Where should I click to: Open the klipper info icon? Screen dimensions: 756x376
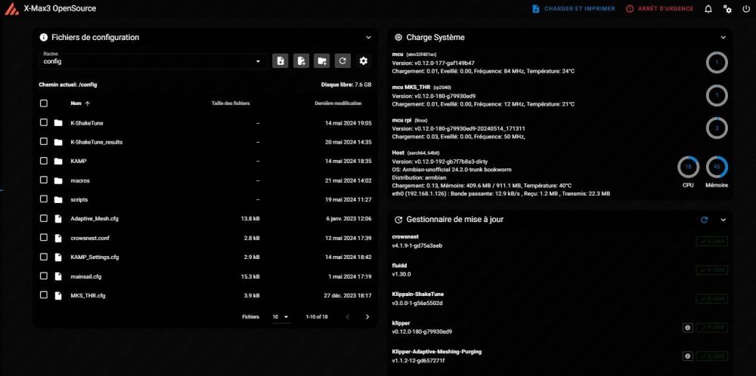(x=687, y=328)
